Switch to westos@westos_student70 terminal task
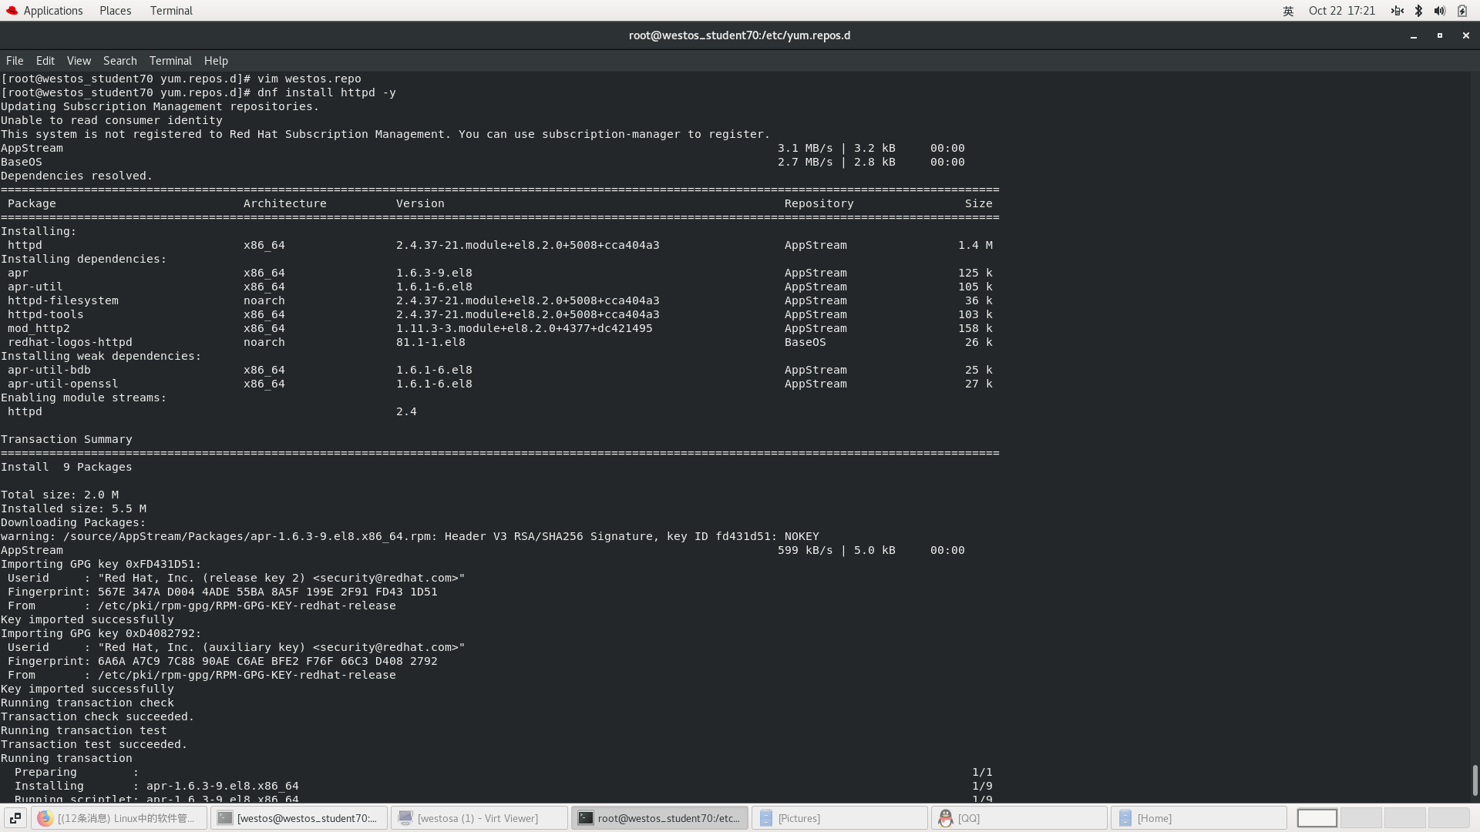This screenshot has width=1480, height=832. (x=299, y=818)
